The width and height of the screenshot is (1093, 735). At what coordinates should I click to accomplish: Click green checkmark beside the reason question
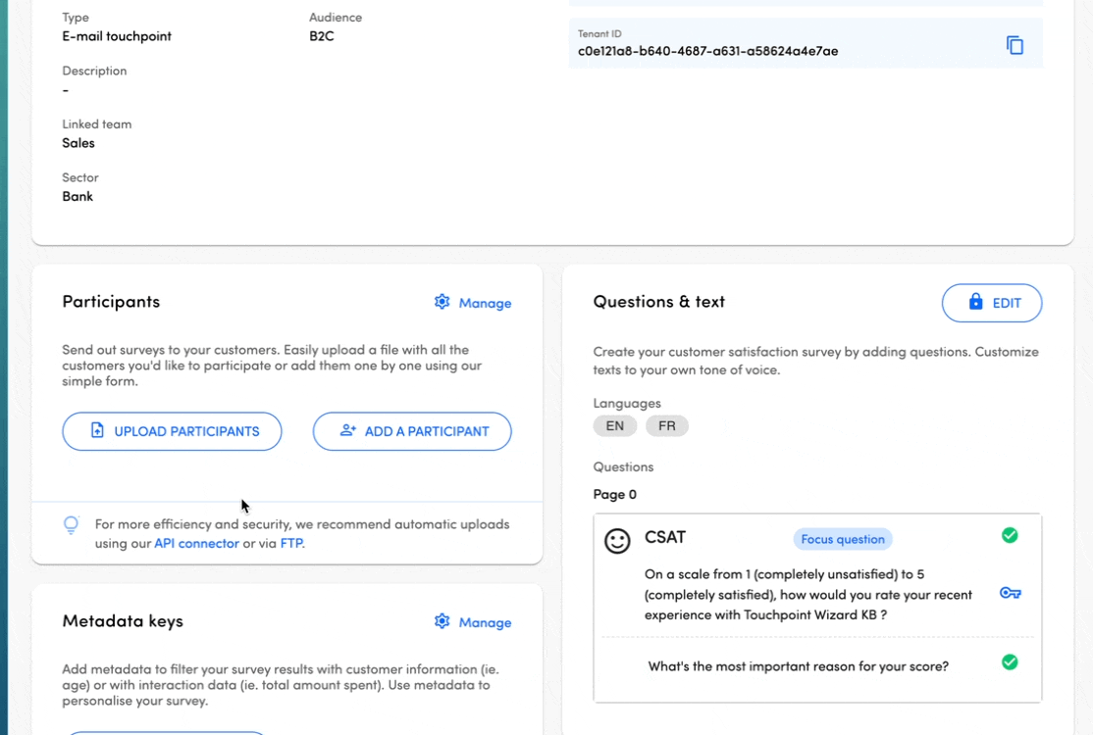click(x=1010, y=662)
